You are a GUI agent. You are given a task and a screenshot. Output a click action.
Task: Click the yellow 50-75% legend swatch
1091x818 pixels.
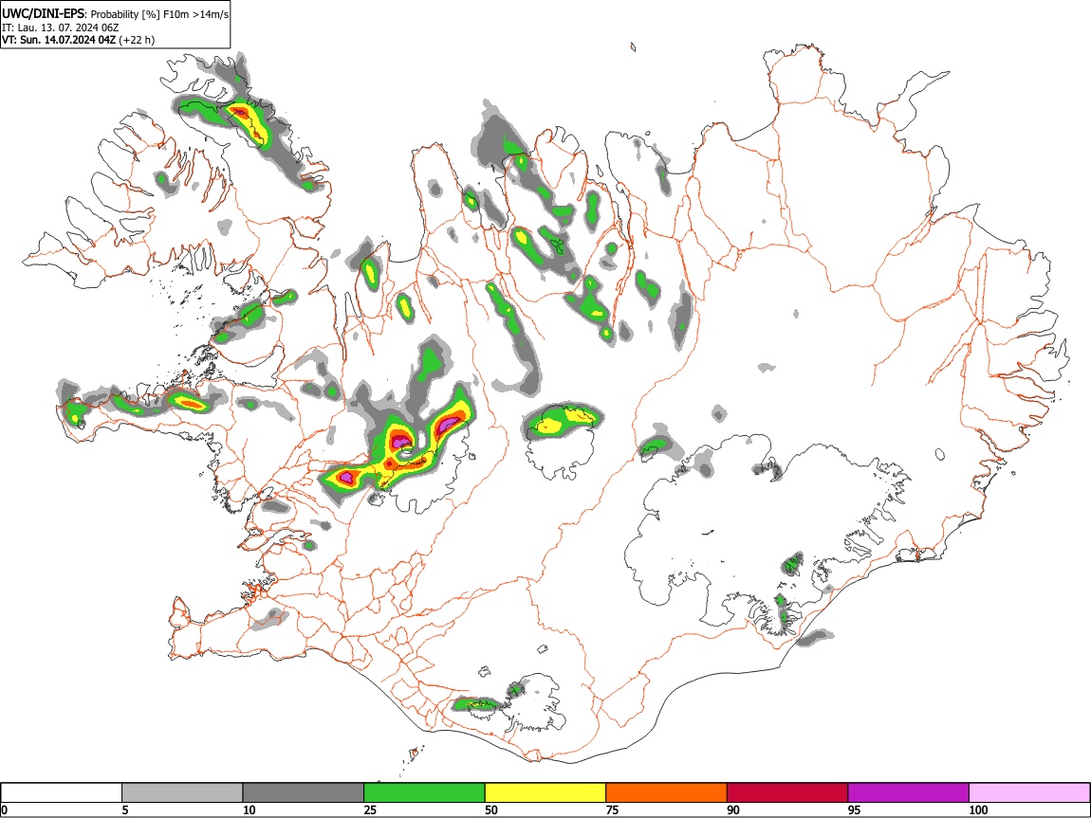point(545,792)
